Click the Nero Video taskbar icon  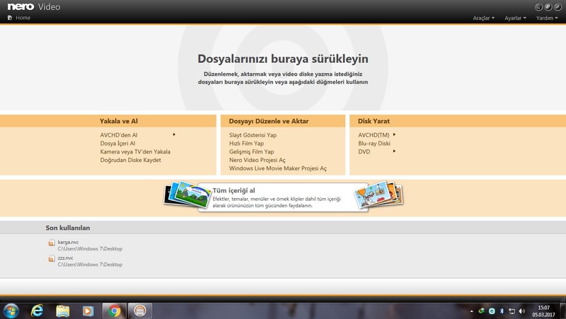point(140,311)
